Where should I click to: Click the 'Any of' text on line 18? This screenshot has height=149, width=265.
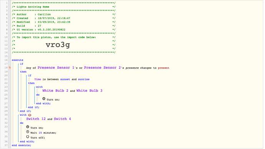click(31, 68)
